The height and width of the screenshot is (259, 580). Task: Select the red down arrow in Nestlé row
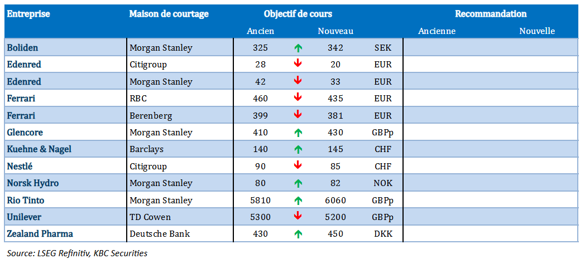[x=298, y=166]
